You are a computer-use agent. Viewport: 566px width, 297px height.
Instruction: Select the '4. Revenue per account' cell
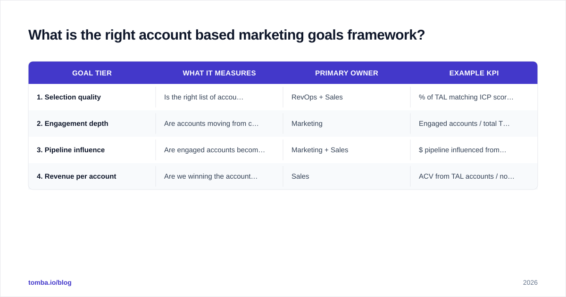click(x=92, y=176)
